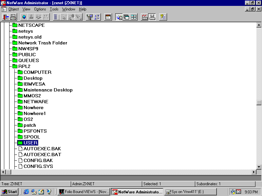262x196 pixels.
Task: Click the Cascade windows toolbar icon
Action: tap(126, 17)
